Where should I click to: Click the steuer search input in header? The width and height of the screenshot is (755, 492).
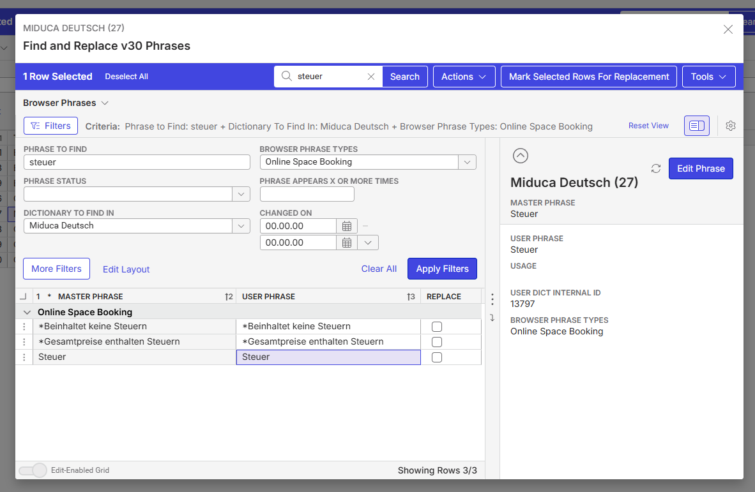point(329,77)
